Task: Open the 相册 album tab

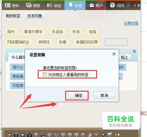Action: tap(33, 5)
